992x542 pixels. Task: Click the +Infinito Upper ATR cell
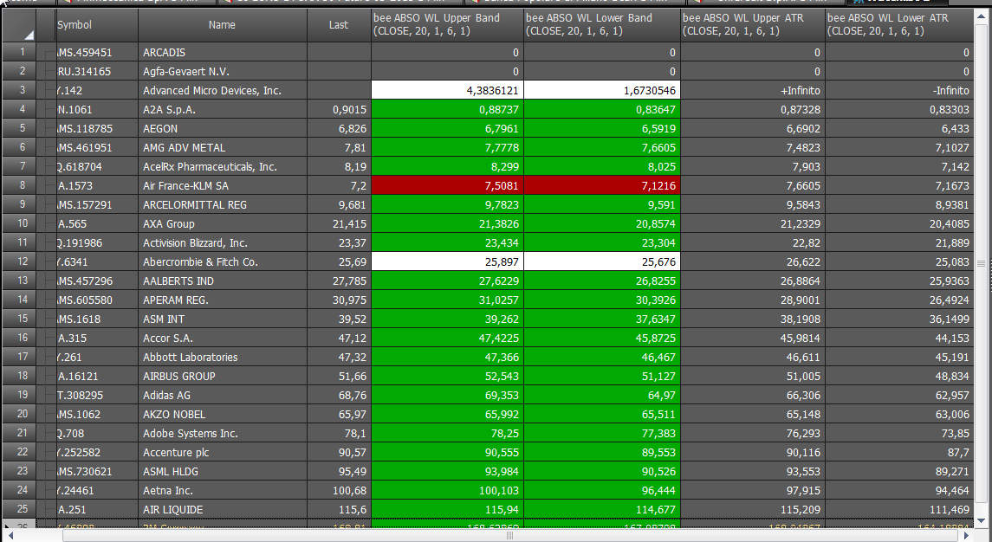pos(753,90)
